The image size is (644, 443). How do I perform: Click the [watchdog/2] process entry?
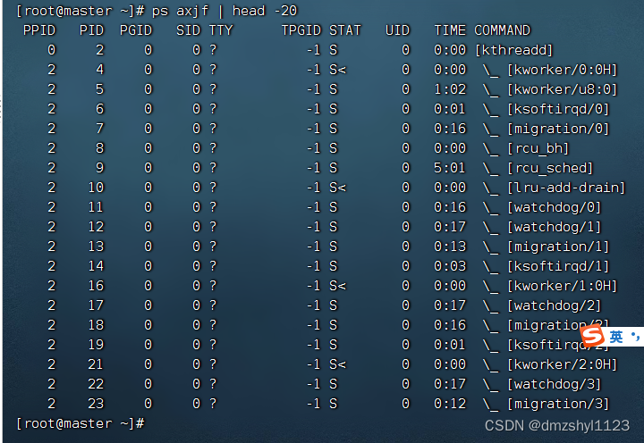click(554, 305)
